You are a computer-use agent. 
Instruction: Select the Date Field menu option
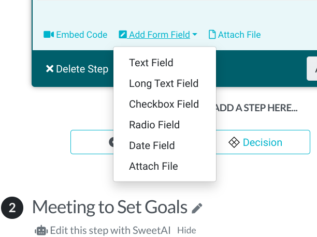[x=152, y=145]
